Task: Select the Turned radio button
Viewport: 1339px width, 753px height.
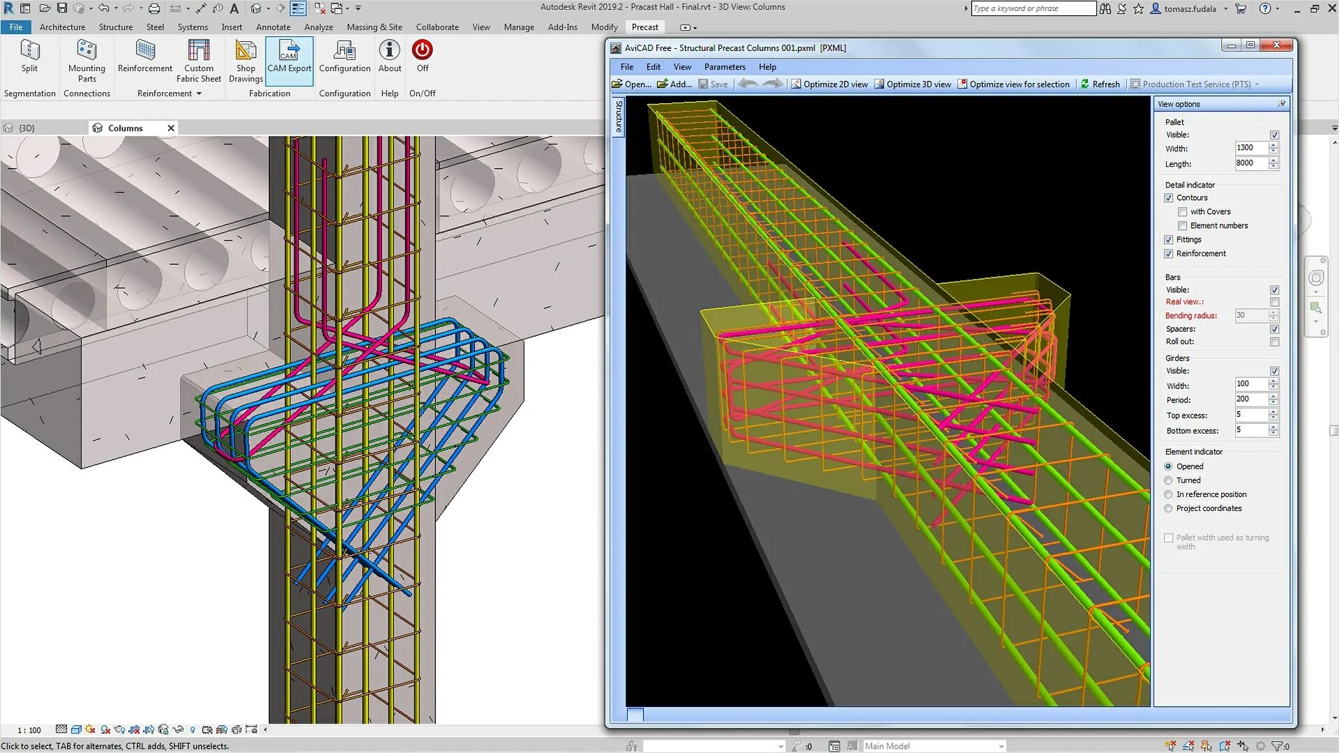Action: coord(1168,480)
